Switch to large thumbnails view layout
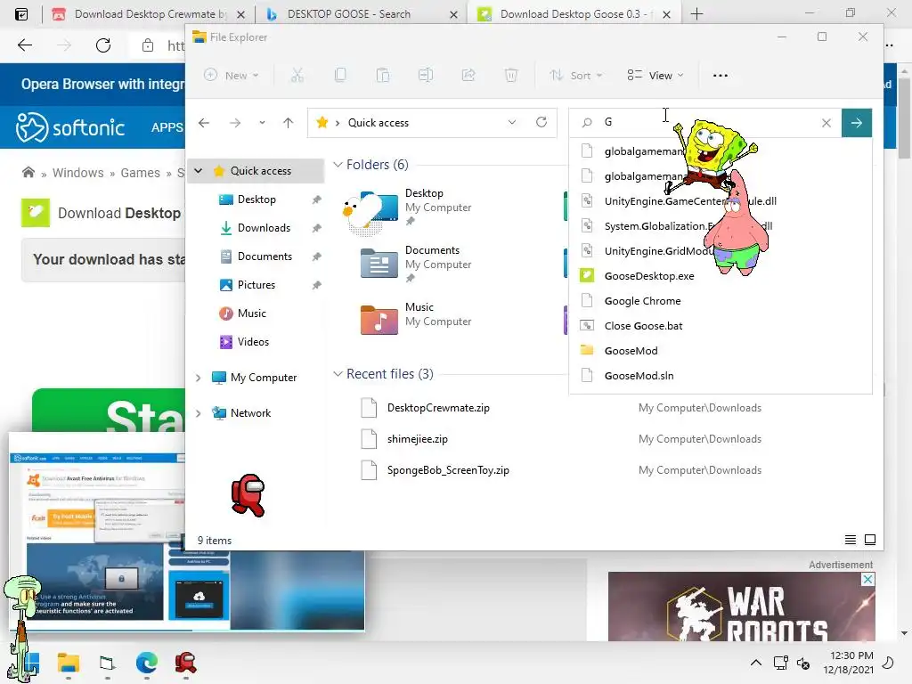 (x=870, y=540)
